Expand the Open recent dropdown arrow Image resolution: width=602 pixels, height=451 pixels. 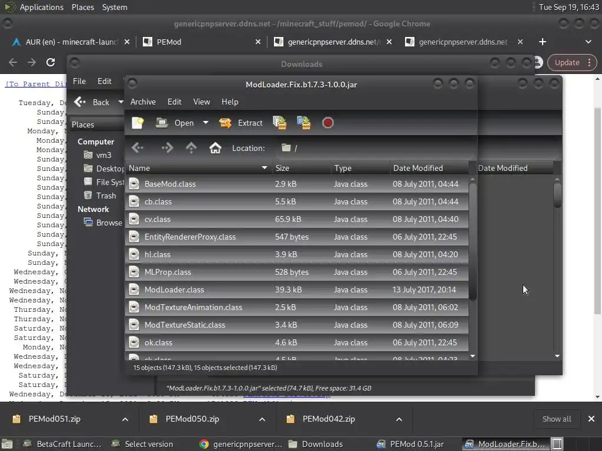click(x=206, y=123)
